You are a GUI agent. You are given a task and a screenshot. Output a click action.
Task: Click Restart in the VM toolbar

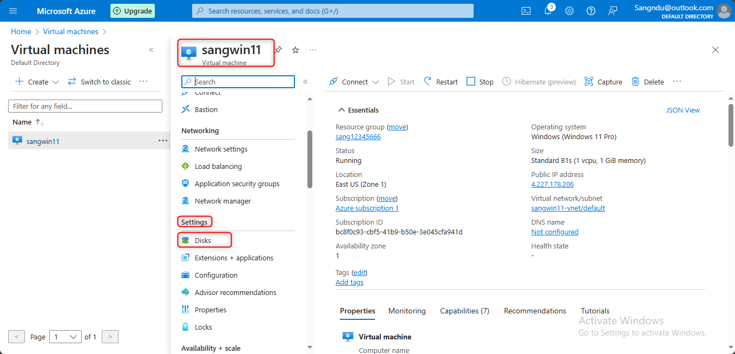point(441,82)
